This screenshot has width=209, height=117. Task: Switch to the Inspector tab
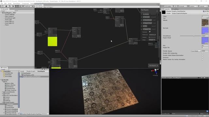(166, 9)
